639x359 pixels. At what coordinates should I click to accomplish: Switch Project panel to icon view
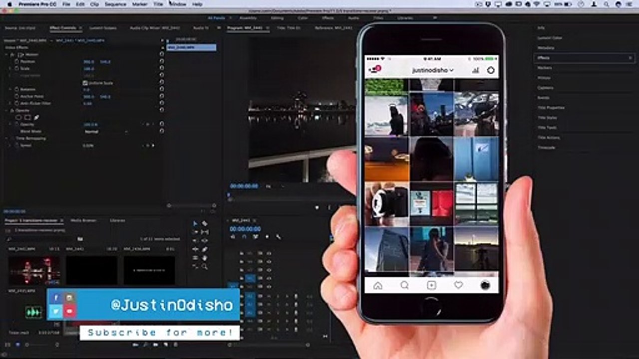18,345
